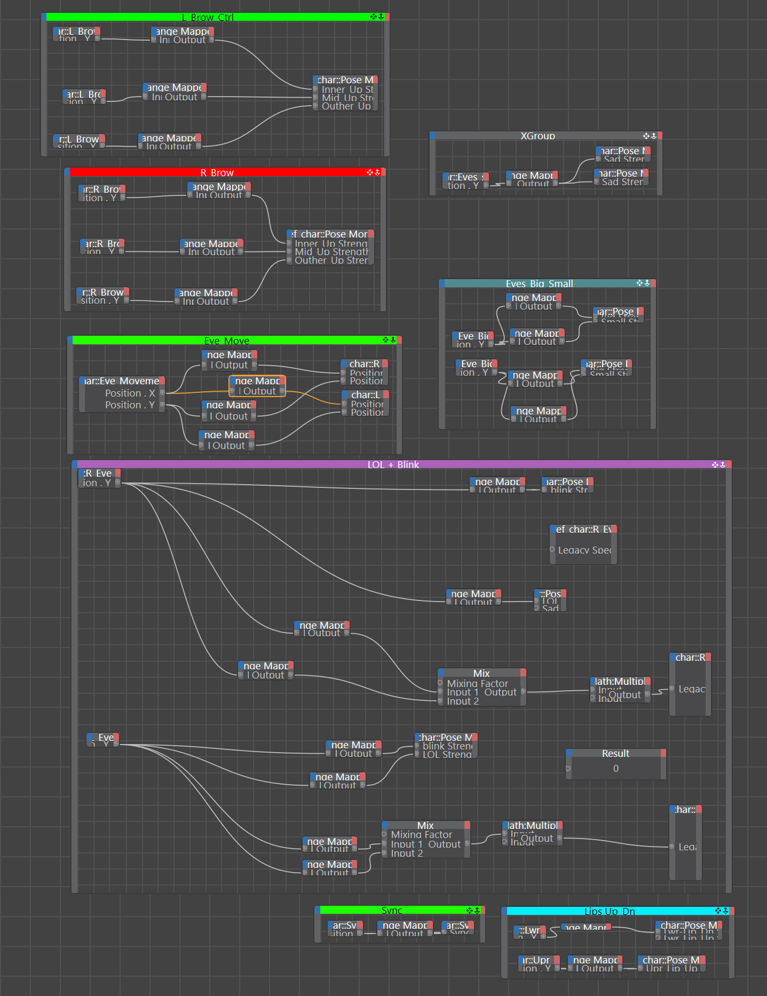Image resolution: width=767 pixels, height=996 pixels.
Task: Open blue inputs corner of XGroup
Action: [x=433, y=136]
